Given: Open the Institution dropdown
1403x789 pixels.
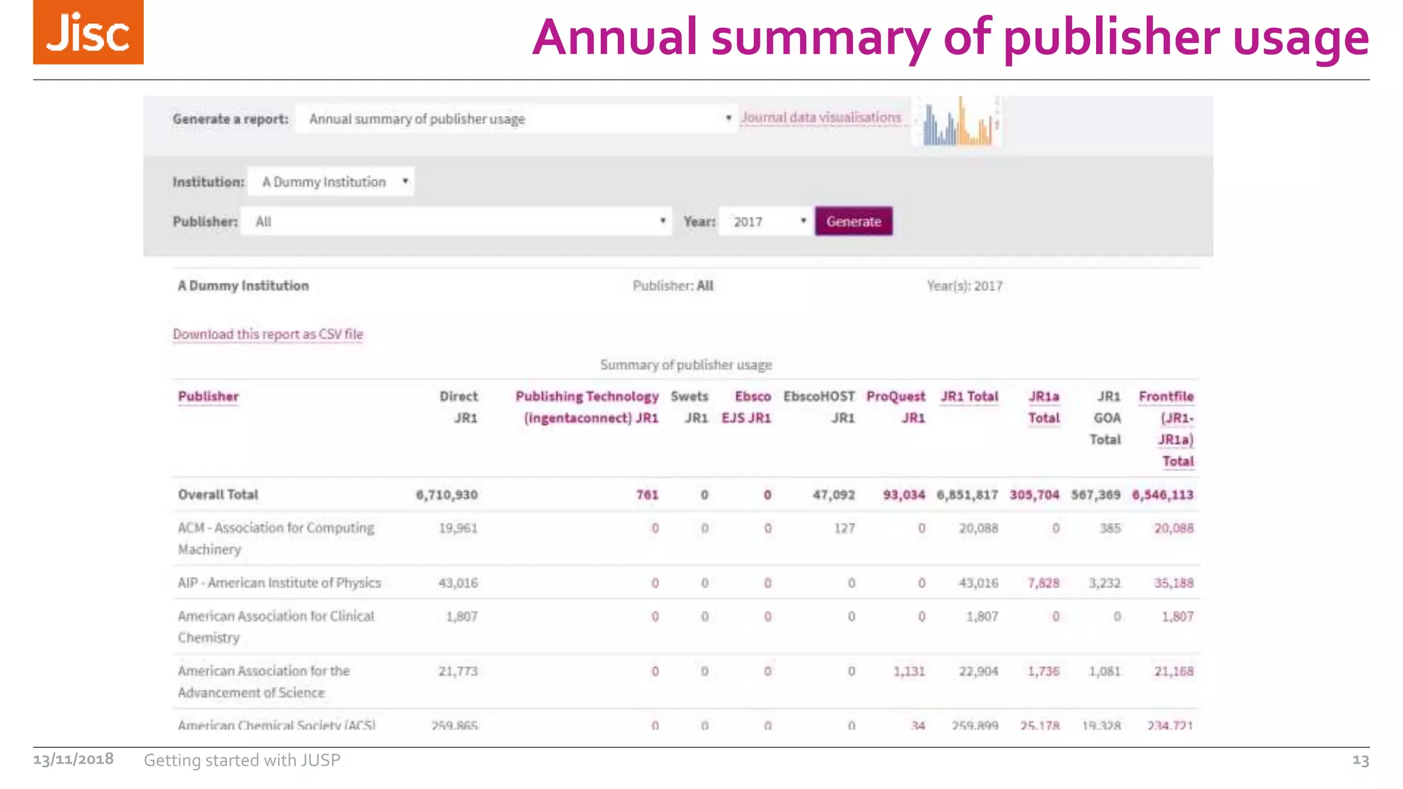Looking at the screenshot, I should click(331, 181).
